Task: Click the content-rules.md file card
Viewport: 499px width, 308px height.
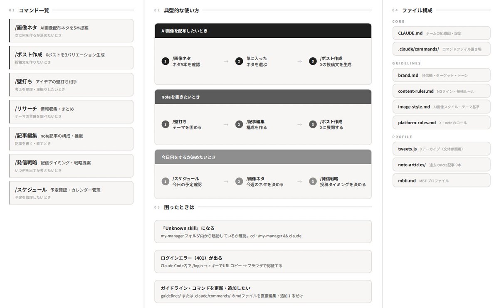Action: pos(441,91)
